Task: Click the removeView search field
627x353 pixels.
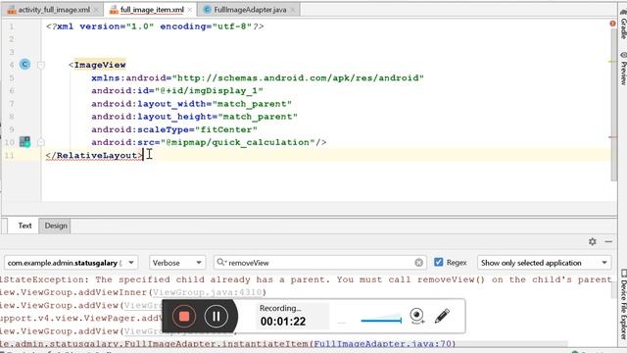Action: pyautogui.click(x=320, y=263)
